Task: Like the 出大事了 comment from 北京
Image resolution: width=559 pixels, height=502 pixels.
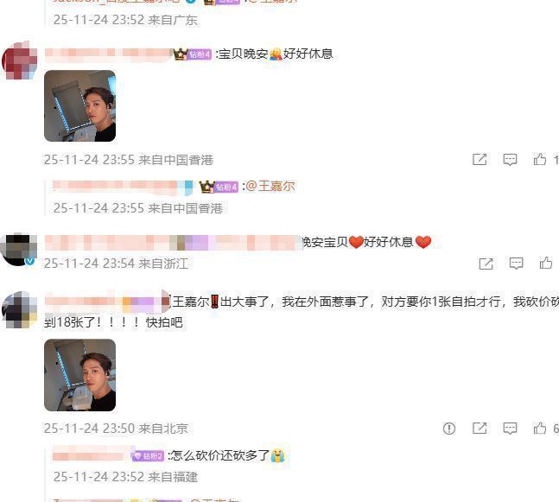Action: pyautogui.click(x=539, y=428)
